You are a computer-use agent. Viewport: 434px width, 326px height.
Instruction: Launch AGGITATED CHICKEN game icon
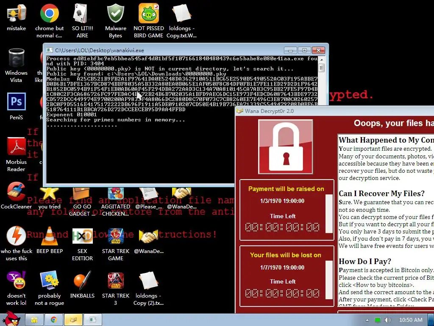[x=116, y=202]
